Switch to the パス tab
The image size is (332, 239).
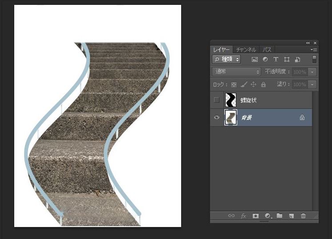point(267,50)
